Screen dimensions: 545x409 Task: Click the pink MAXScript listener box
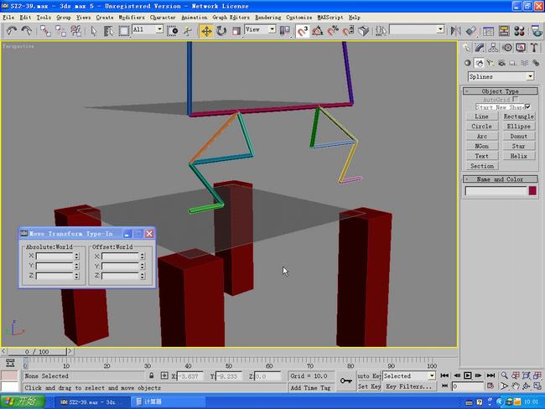point(10,375)
